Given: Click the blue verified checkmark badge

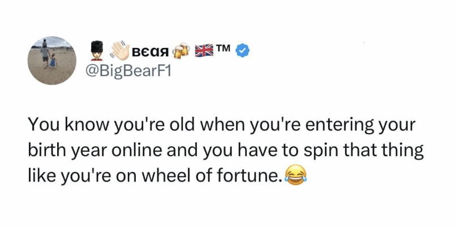Looking at the screenshot, I should pos(242,51).
